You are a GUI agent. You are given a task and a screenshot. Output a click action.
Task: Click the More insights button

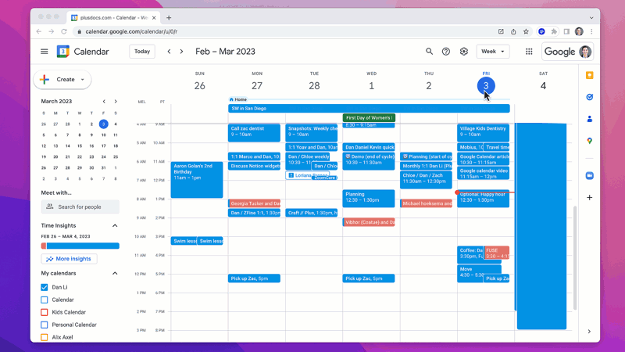[69, 259]
